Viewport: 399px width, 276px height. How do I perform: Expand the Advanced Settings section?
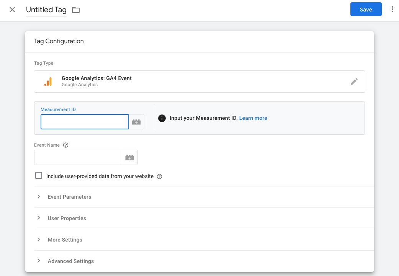click(x=204, y=261)
